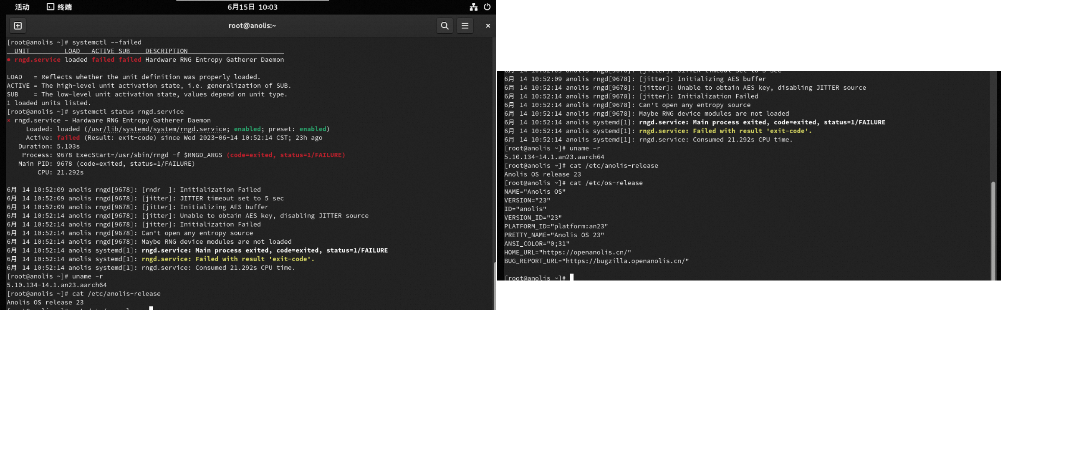Click the openanolis.cn HOME_URL link
The height and width of the screenshot is (460, 1066).
pyautogui.click(x=585, y=252)
